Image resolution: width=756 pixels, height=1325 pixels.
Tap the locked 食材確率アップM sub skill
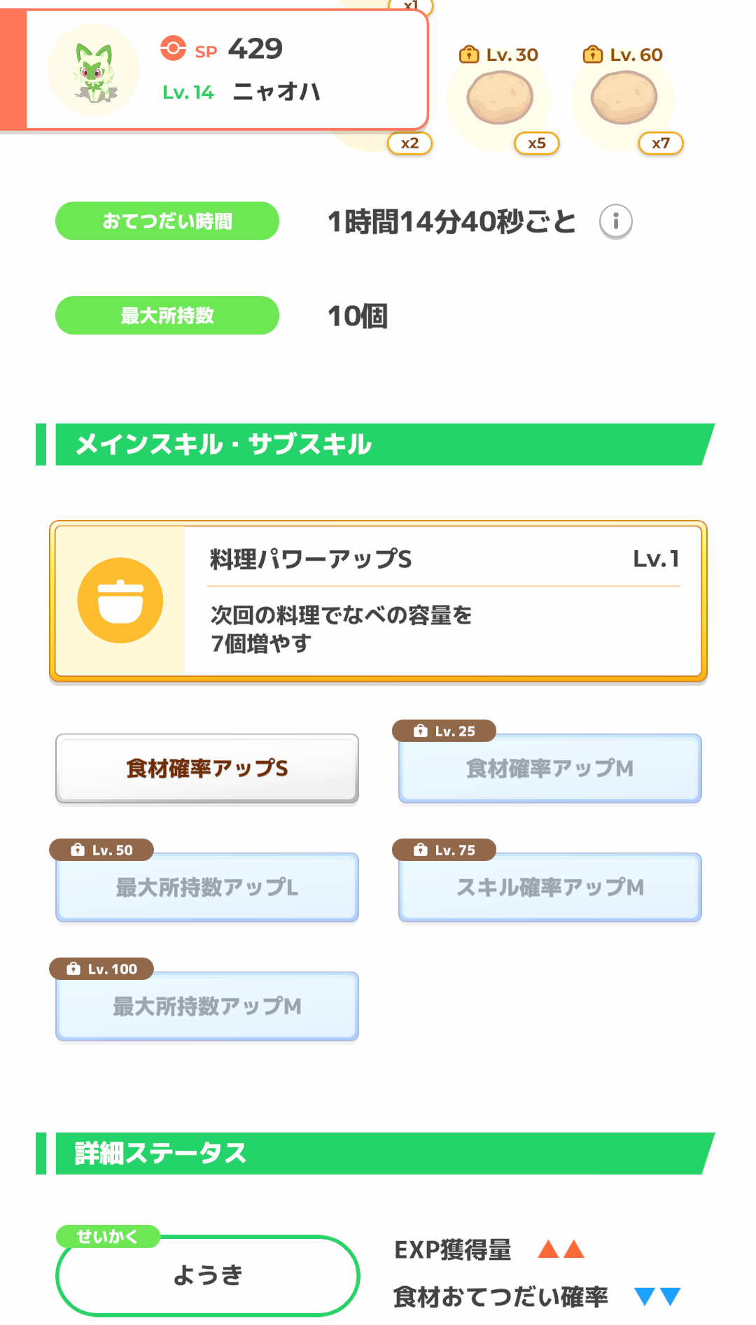tap(549, 769)
